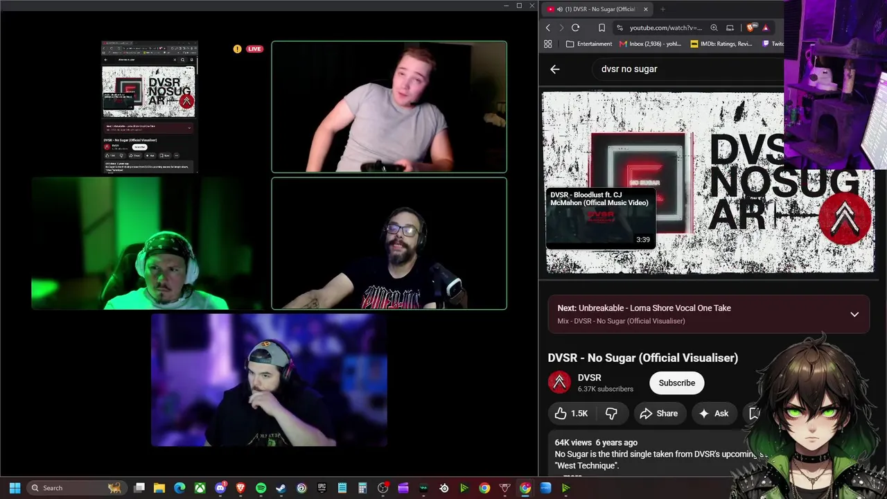The height and width of the screenshot is (499, 887).
Task: Click the taskbar Search box
Action: click(76, 488)
